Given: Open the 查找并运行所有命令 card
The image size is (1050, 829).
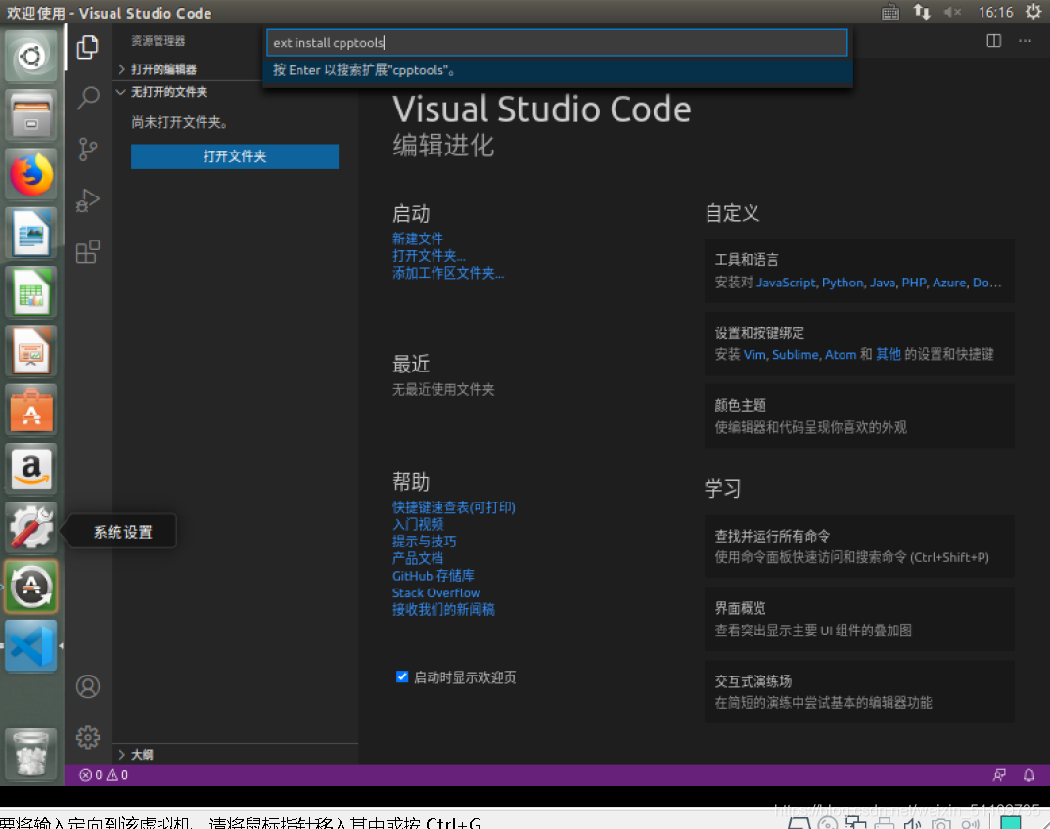Looking at the screenshot, I should pos(858,545).
